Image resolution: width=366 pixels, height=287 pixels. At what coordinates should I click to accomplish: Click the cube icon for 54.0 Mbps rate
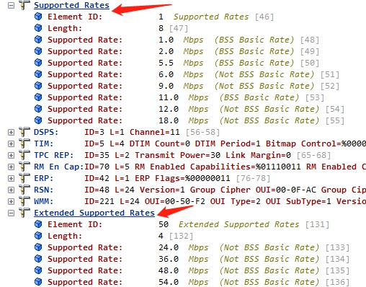[x=38, y=282]
